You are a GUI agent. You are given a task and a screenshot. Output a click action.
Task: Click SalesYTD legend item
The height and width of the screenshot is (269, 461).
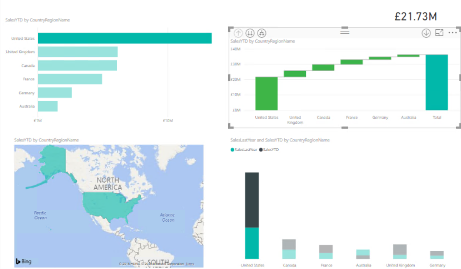(x=271, y=150)
